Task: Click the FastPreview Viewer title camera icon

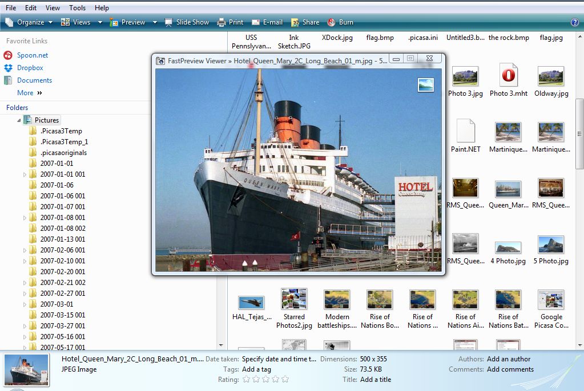Action: point(160,60)
